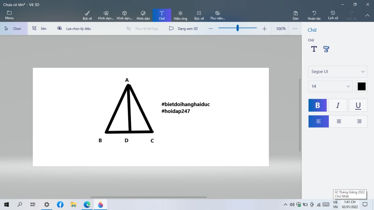Open taskbar search magnifier

[x=20, y=205]
